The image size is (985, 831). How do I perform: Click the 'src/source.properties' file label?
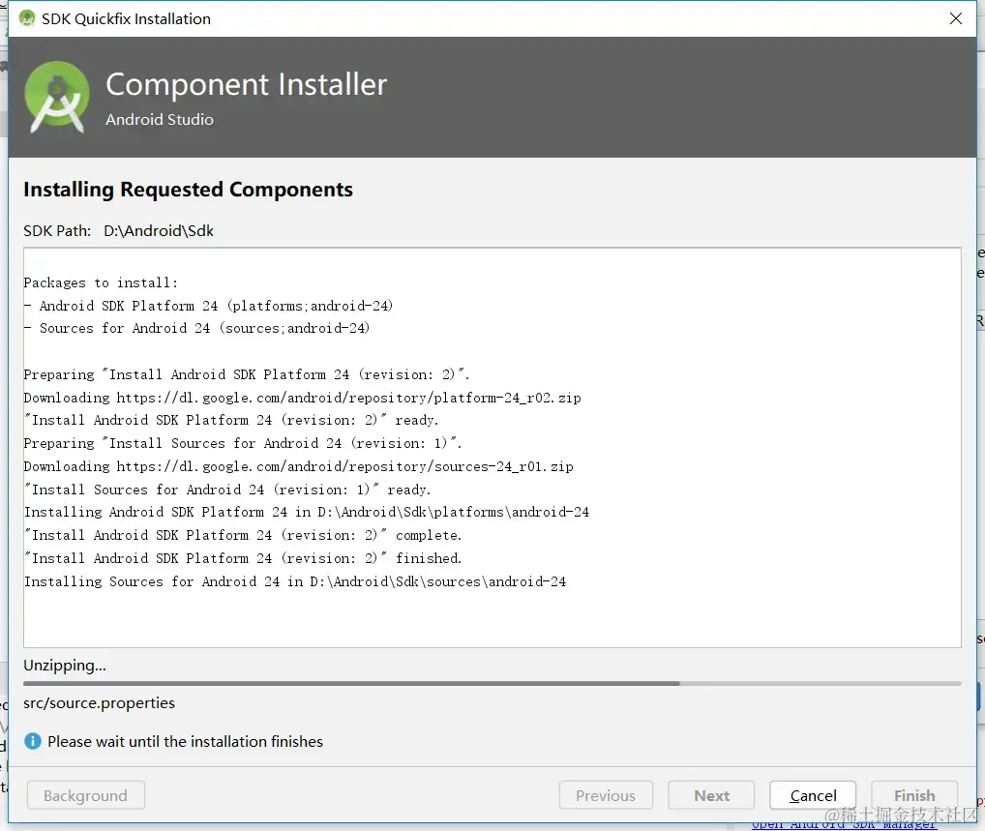pyautogui.click(x=100, y=702)
